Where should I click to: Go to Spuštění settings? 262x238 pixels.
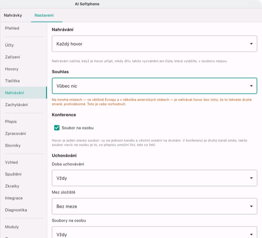point(23,174)
